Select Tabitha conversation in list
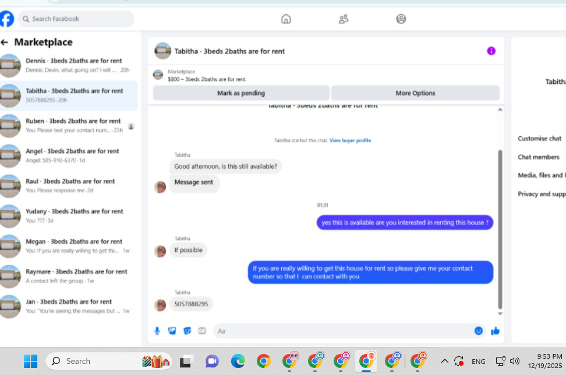Screen dimensions: 566x375 (69, 95)
